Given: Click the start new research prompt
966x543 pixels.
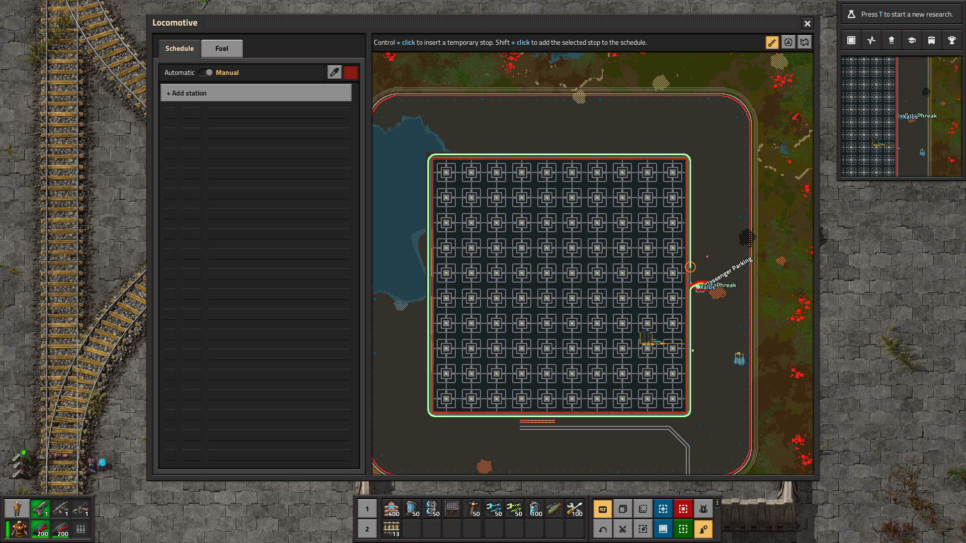Looking at the screenshot, I should pos(901,14).
